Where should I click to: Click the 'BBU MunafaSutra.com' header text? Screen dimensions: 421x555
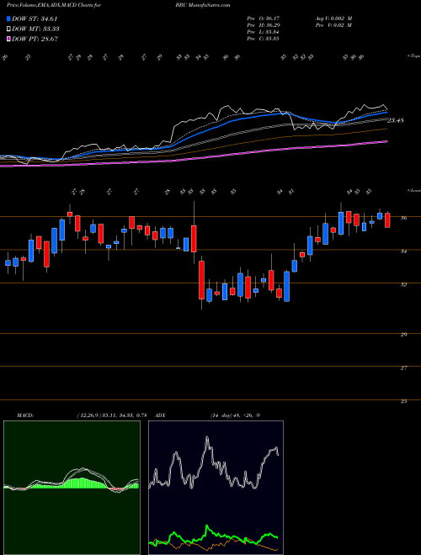202,5
